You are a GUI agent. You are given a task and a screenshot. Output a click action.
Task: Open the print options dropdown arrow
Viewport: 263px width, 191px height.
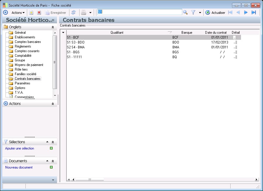coord(90,13)
